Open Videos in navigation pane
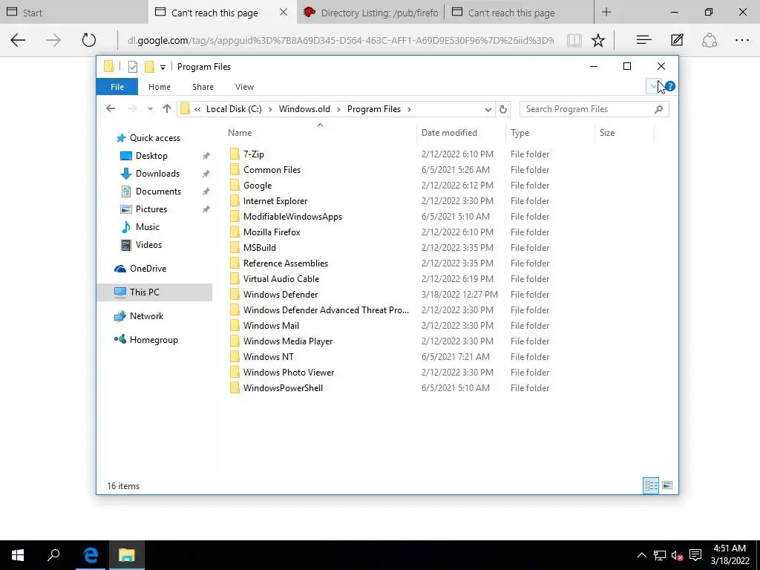The image size is (760, 570). pyautogui.click(x=148, y=245)
